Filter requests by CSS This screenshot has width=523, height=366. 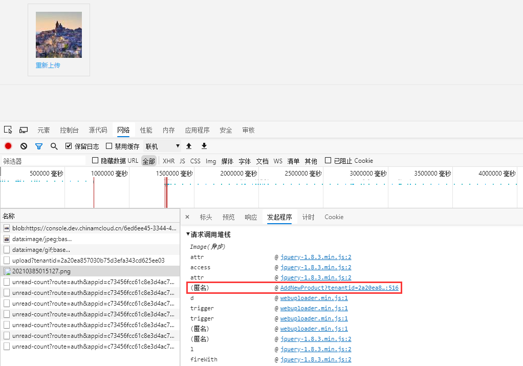pyautogui.click(x=195, y=161)
